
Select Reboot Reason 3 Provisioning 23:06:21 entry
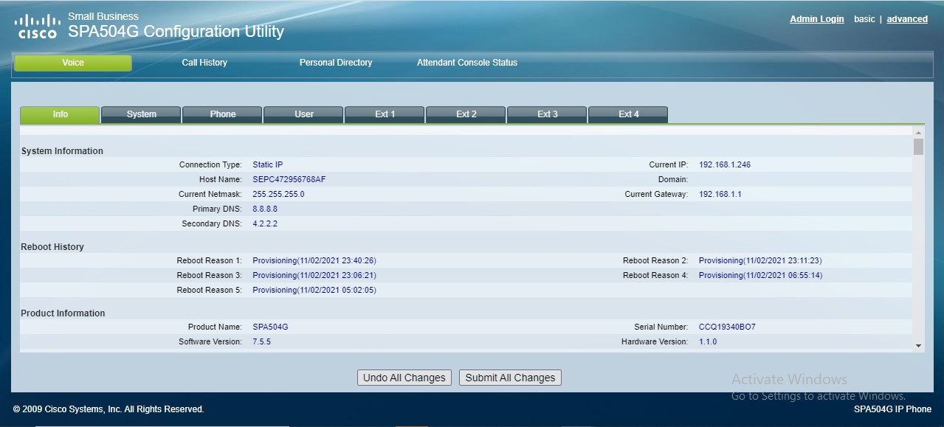tap(314, 275)
